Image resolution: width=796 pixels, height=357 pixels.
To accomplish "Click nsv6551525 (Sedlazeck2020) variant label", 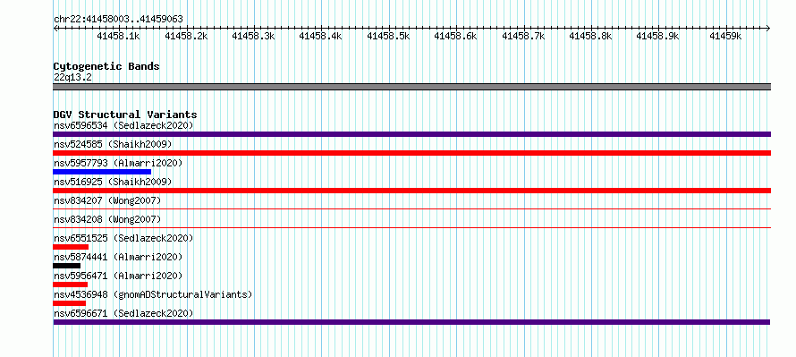I will [x=123, y=238].
